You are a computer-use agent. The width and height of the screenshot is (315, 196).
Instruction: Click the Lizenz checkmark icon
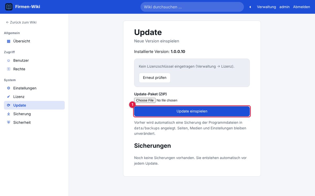pyautogui.click(x=8, y=97)
